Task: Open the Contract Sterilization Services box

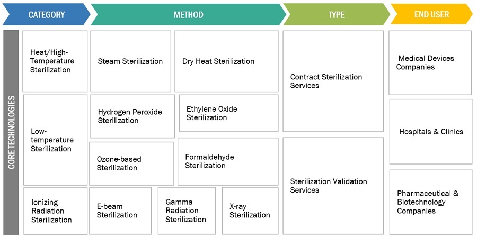Action: [x=333, y=81]
